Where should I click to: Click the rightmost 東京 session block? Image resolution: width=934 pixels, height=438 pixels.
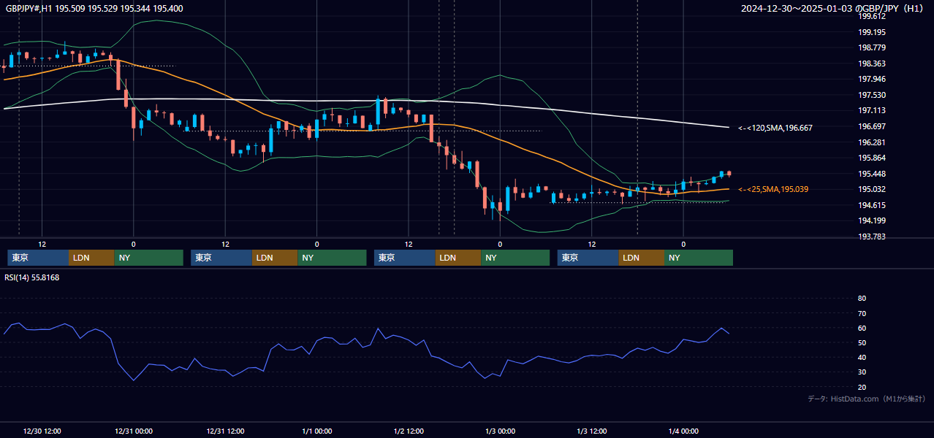coord(588,258)
